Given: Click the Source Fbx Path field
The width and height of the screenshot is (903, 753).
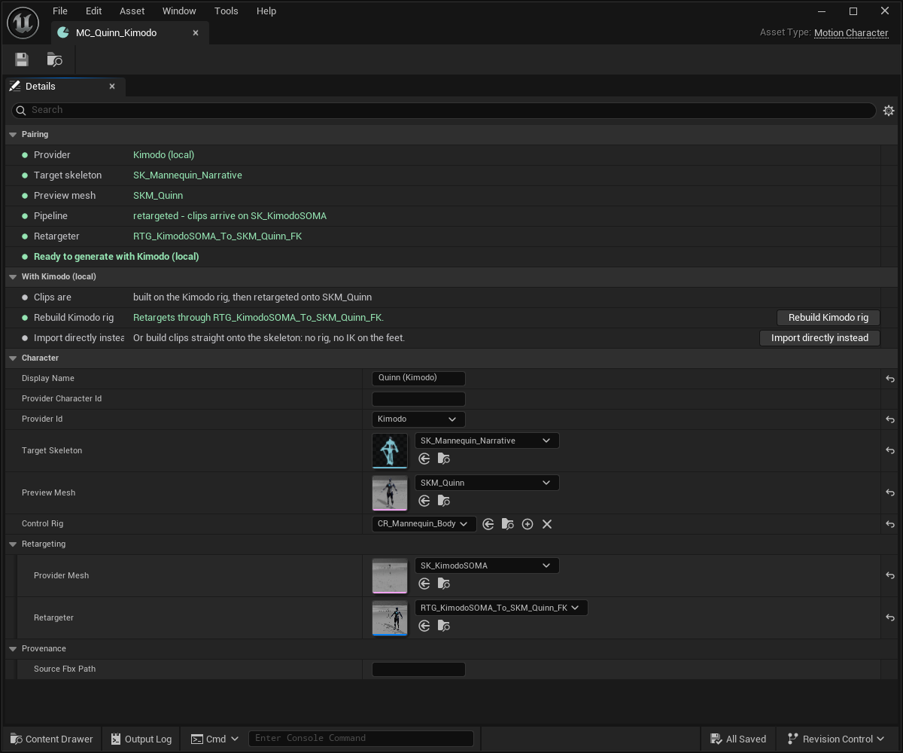Looking at the screenshot, I should (418, 669).
